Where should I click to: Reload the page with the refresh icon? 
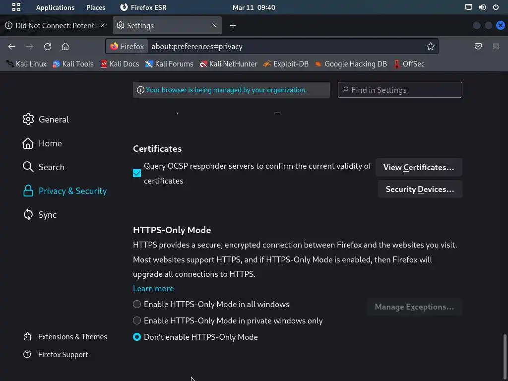click(x=48, y=46)
